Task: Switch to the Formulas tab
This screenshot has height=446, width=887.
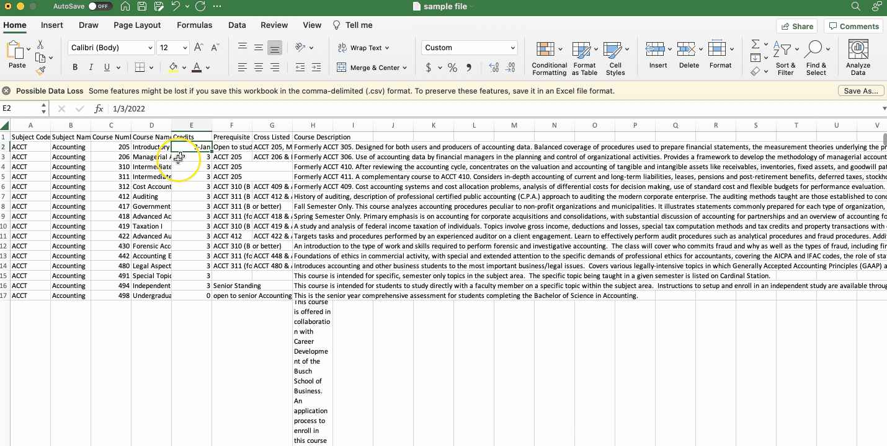Action: tap(194, 25)
